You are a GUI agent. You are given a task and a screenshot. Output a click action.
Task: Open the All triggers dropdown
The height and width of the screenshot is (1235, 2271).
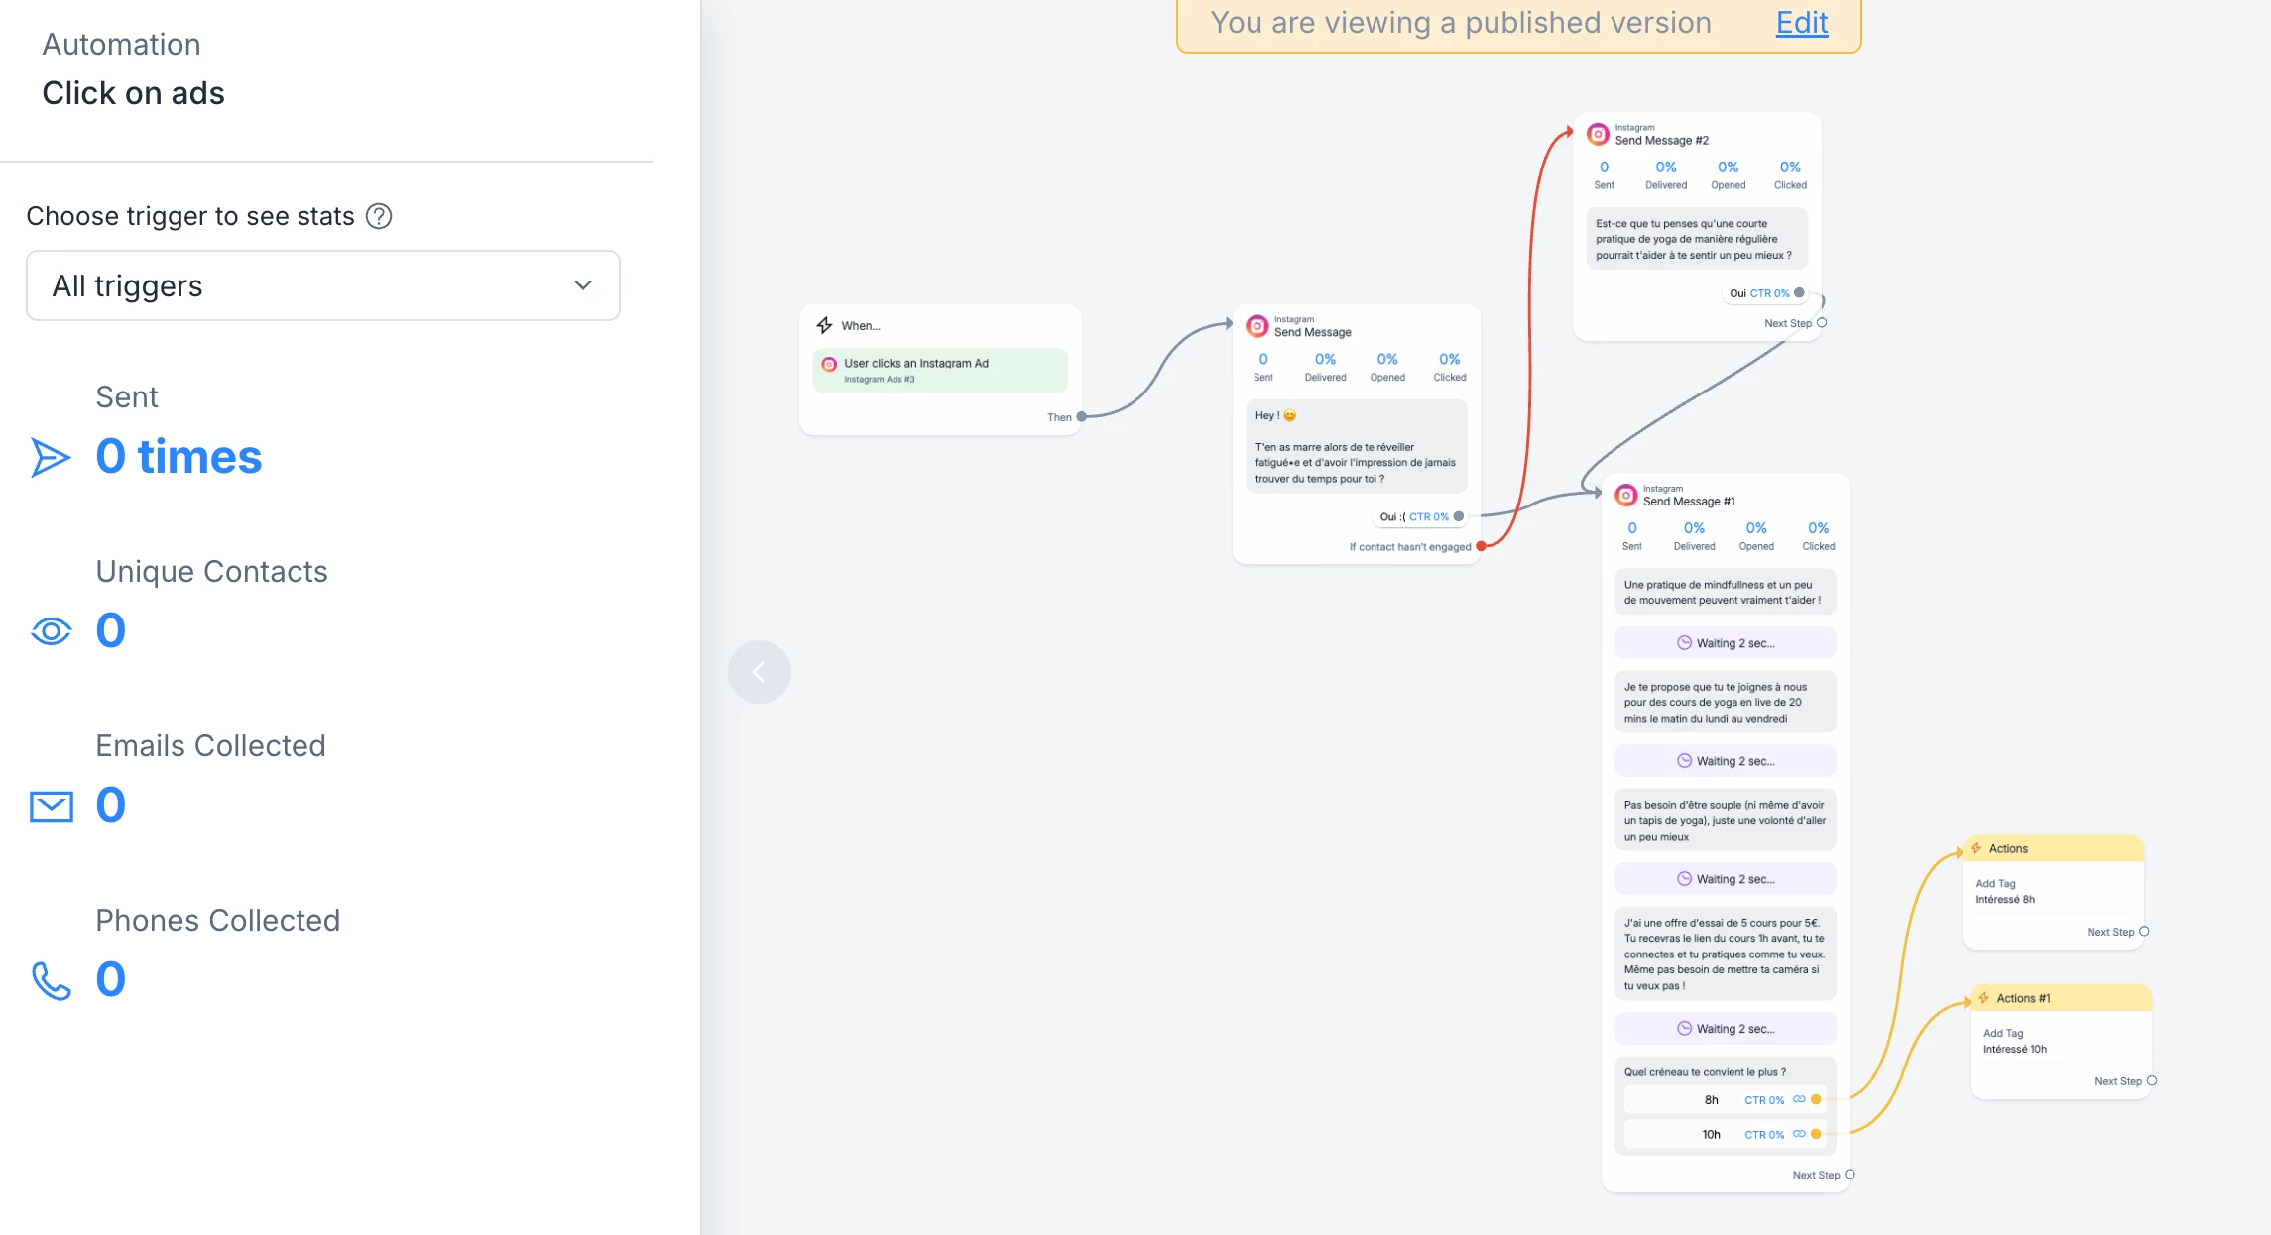pyautogui.click(x=323, y=285)
